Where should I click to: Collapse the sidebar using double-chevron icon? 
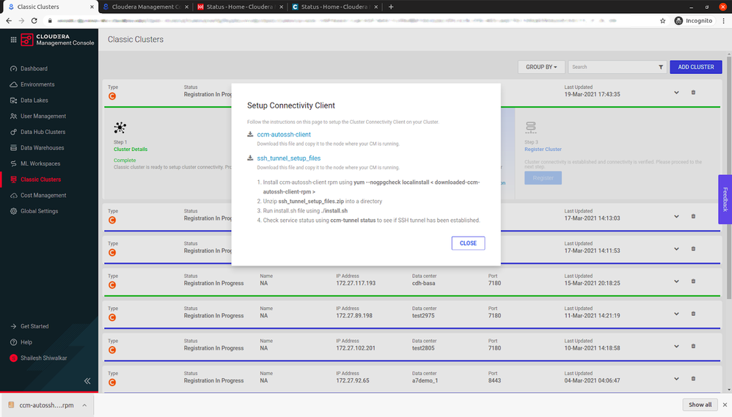pos(87,380)
